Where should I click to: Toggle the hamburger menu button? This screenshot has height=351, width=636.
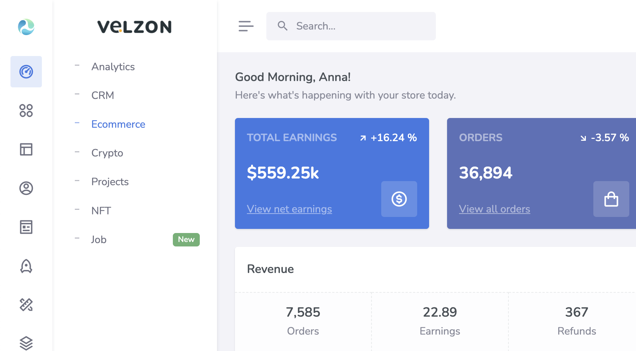pos(246,26)
